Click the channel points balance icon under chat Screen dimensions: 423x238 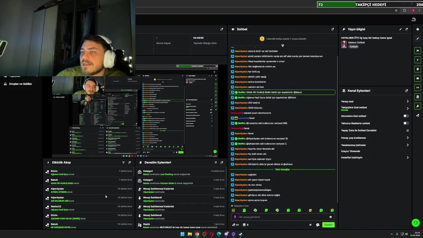tap(235, 225)
